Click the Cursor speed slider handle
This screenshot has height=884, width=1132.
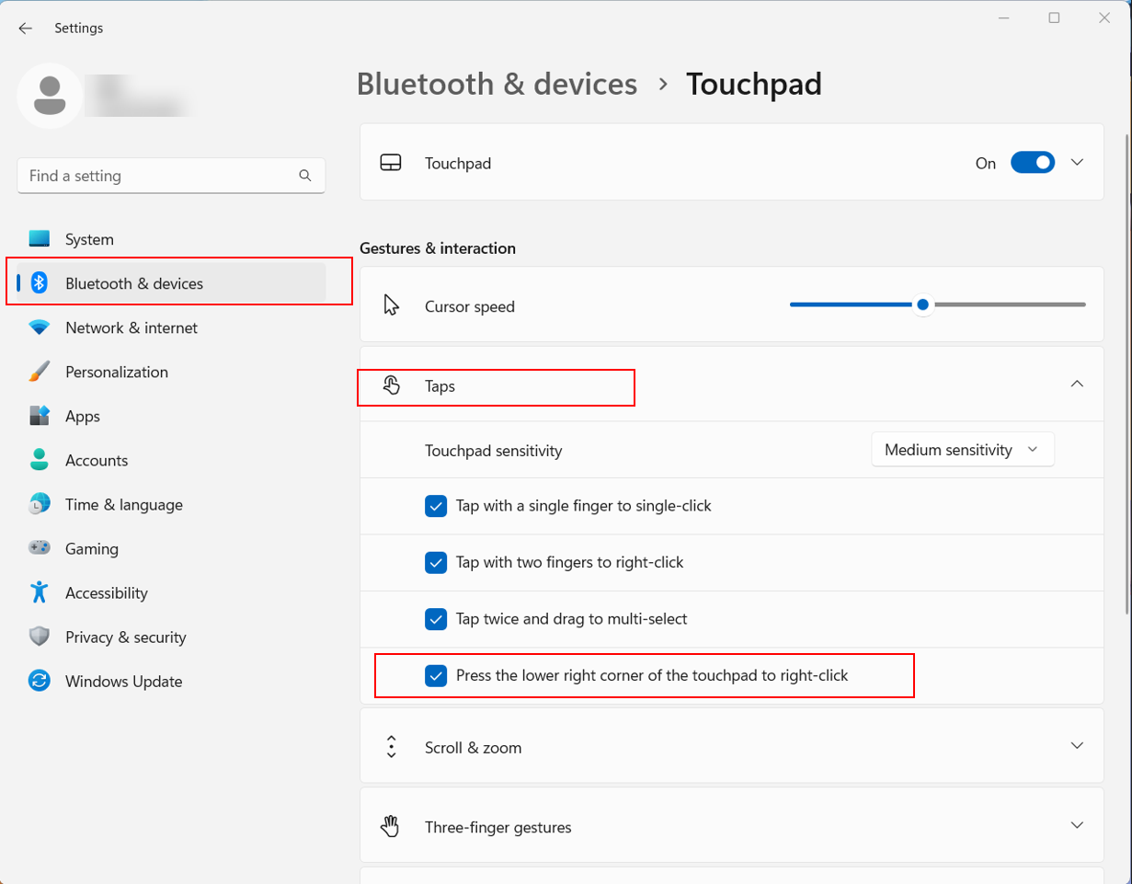click(x=922, y=305)
